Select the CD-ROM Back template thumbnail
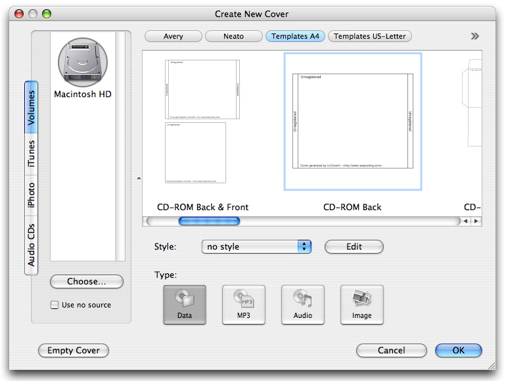The width and height of the screenshot is (506, 381). 353,122
